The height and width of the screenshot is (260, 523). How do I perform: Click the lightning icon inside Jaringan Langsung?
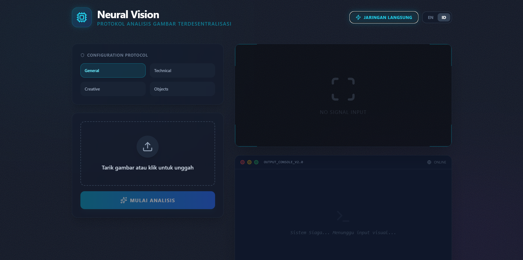[x=358, y=17]
